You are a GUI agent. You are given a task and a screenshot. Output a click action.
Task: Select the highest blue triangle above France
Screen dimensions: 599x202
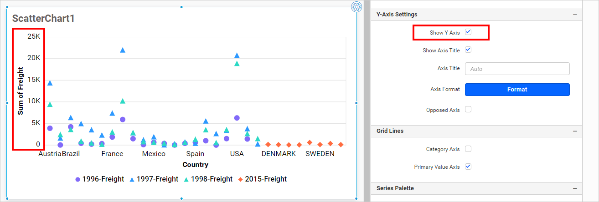click(x=122, y=50)
